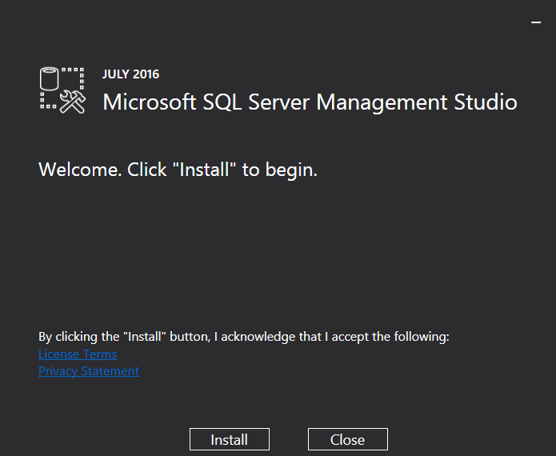Open the Privacy Statement link
The width and height of the screenshot is (556, 456).
click(x=89, y=371)
